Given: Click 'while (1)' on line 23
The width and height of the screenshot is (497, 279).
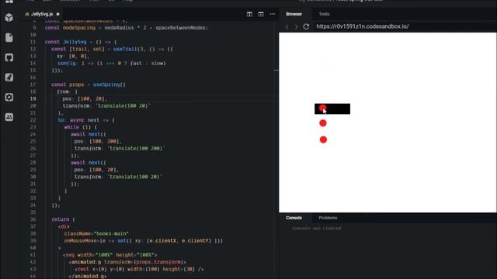Looking at the screenshot, I should click(78, 127).
